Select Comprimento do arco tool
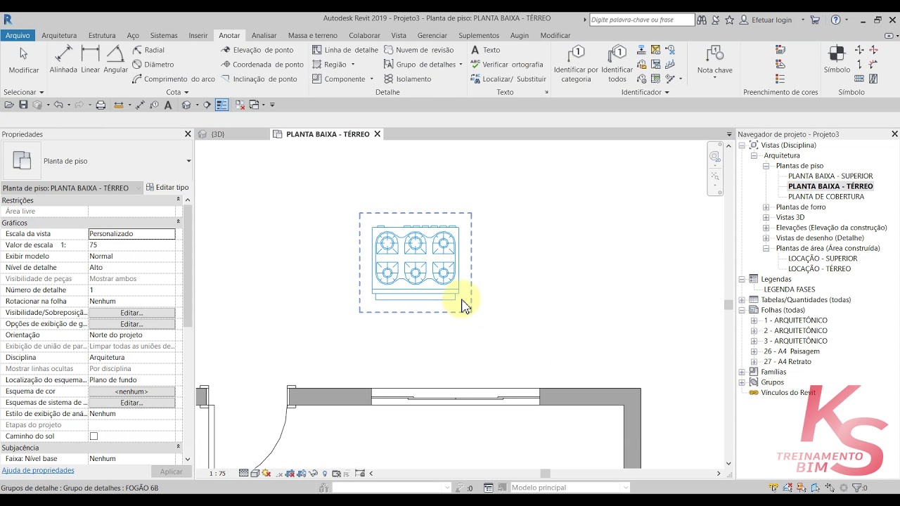The height and width of the screenshot is (506, 900). coord(173,79)
